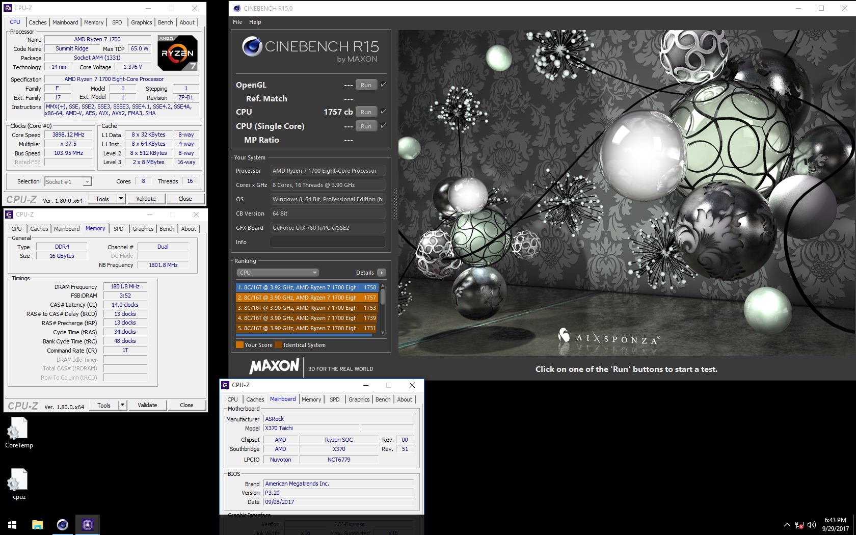Viewport: 856px width, 535px height.
Task: Select ranking entry 2 scoring 1757
Action: [x=307, y=298]
